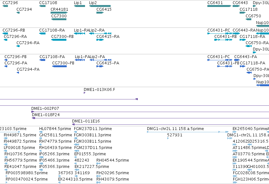Click the CG7296-PA protein label
The width and height of the screenshot is (269, 184).
point(16,63)
